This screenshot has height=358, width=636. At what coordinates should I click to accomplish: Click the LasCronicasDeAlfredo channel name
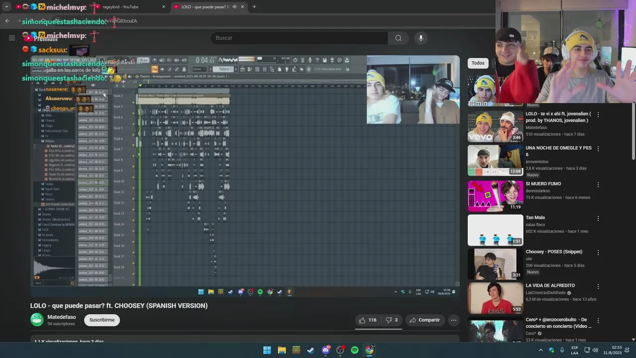pyautogui.click(x=546, y=293)
